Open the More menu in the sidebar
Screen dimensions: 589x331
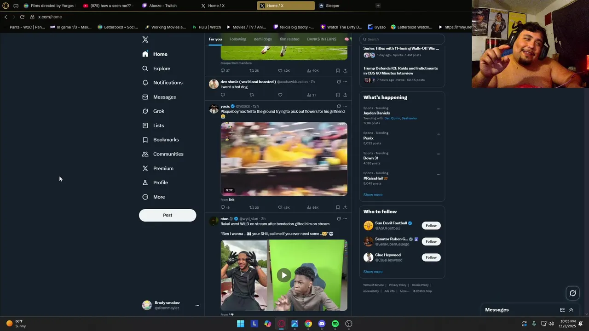click(154, 197)
